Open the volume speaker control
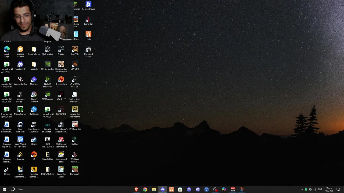This screenshot has height=193, width=344. (314, 190)
